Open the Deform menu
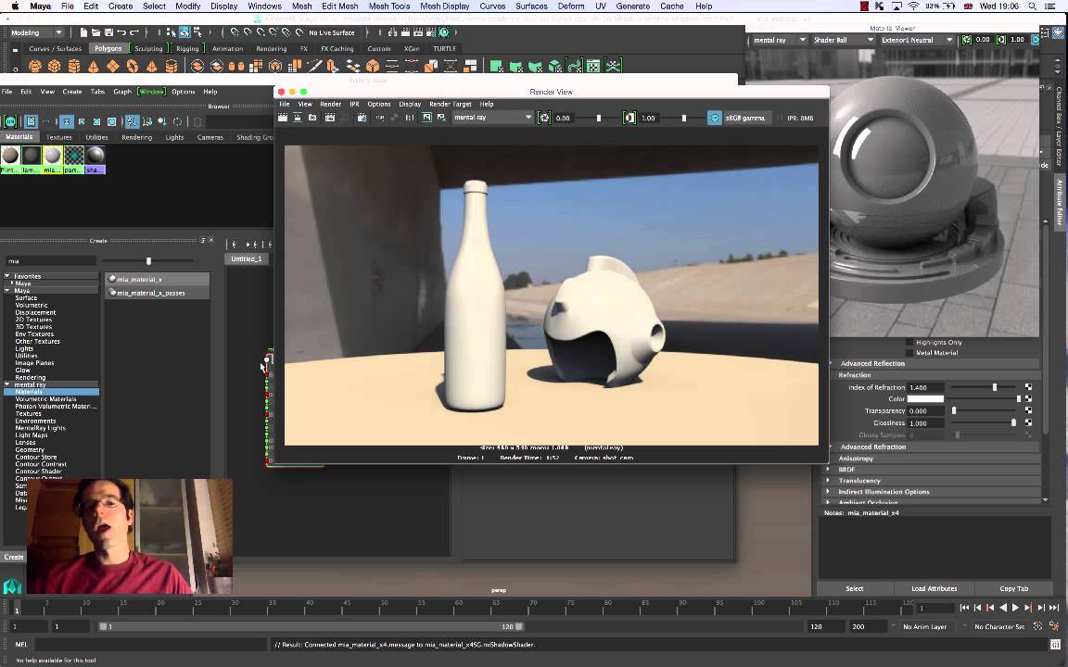Image resolution: width=1068 pixels, height=667 pixels. coord(571,6)
